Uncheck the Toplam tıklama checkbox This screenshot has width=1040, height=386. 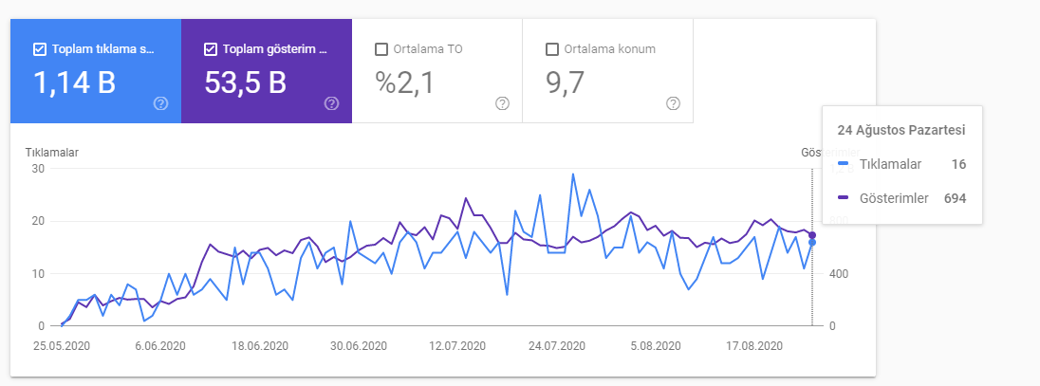pyautogui.click(x=40, y=49)
